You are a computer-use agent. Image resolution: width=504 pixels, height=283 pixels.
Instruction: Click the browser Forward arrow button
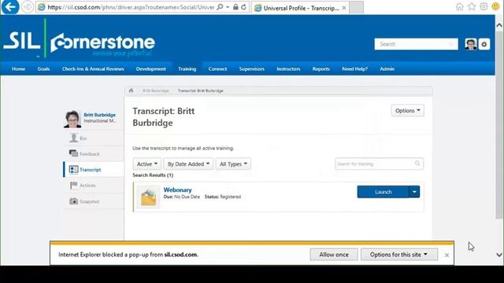(28, 7)
